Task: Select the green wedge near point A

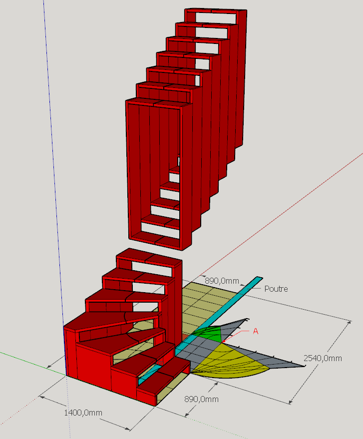Action: point(210,334)
